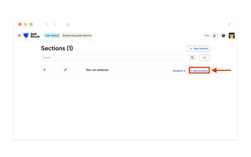Screen dimensions: 251x157
Task: Create a New Section
Action: click(x=199, y=48)
